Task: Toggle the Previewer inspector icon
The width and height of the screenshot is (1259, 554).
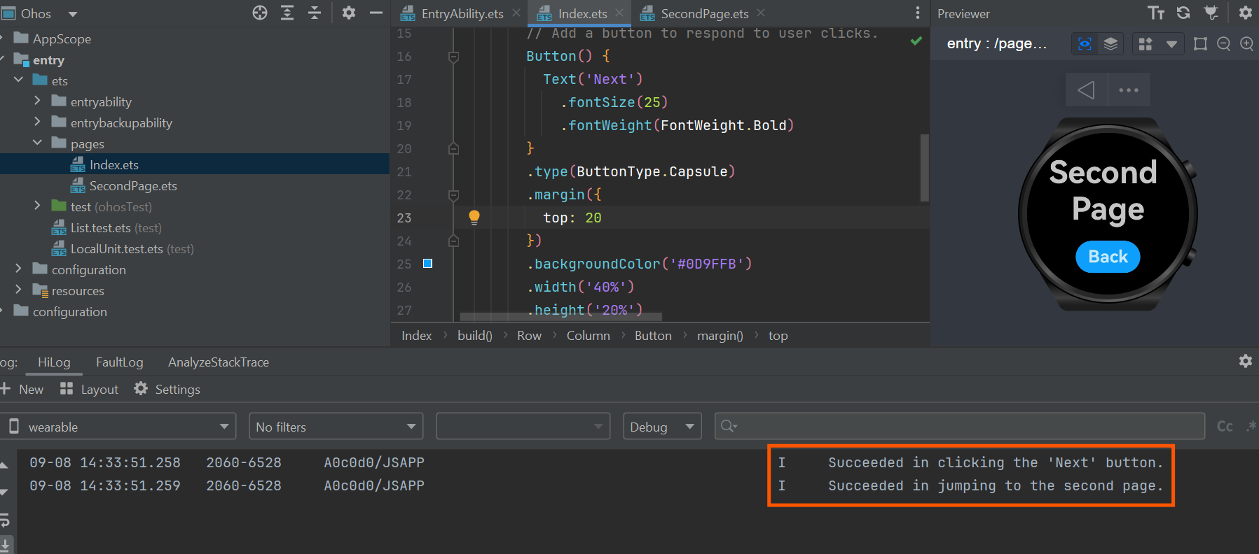Action: pos(1085,44)
